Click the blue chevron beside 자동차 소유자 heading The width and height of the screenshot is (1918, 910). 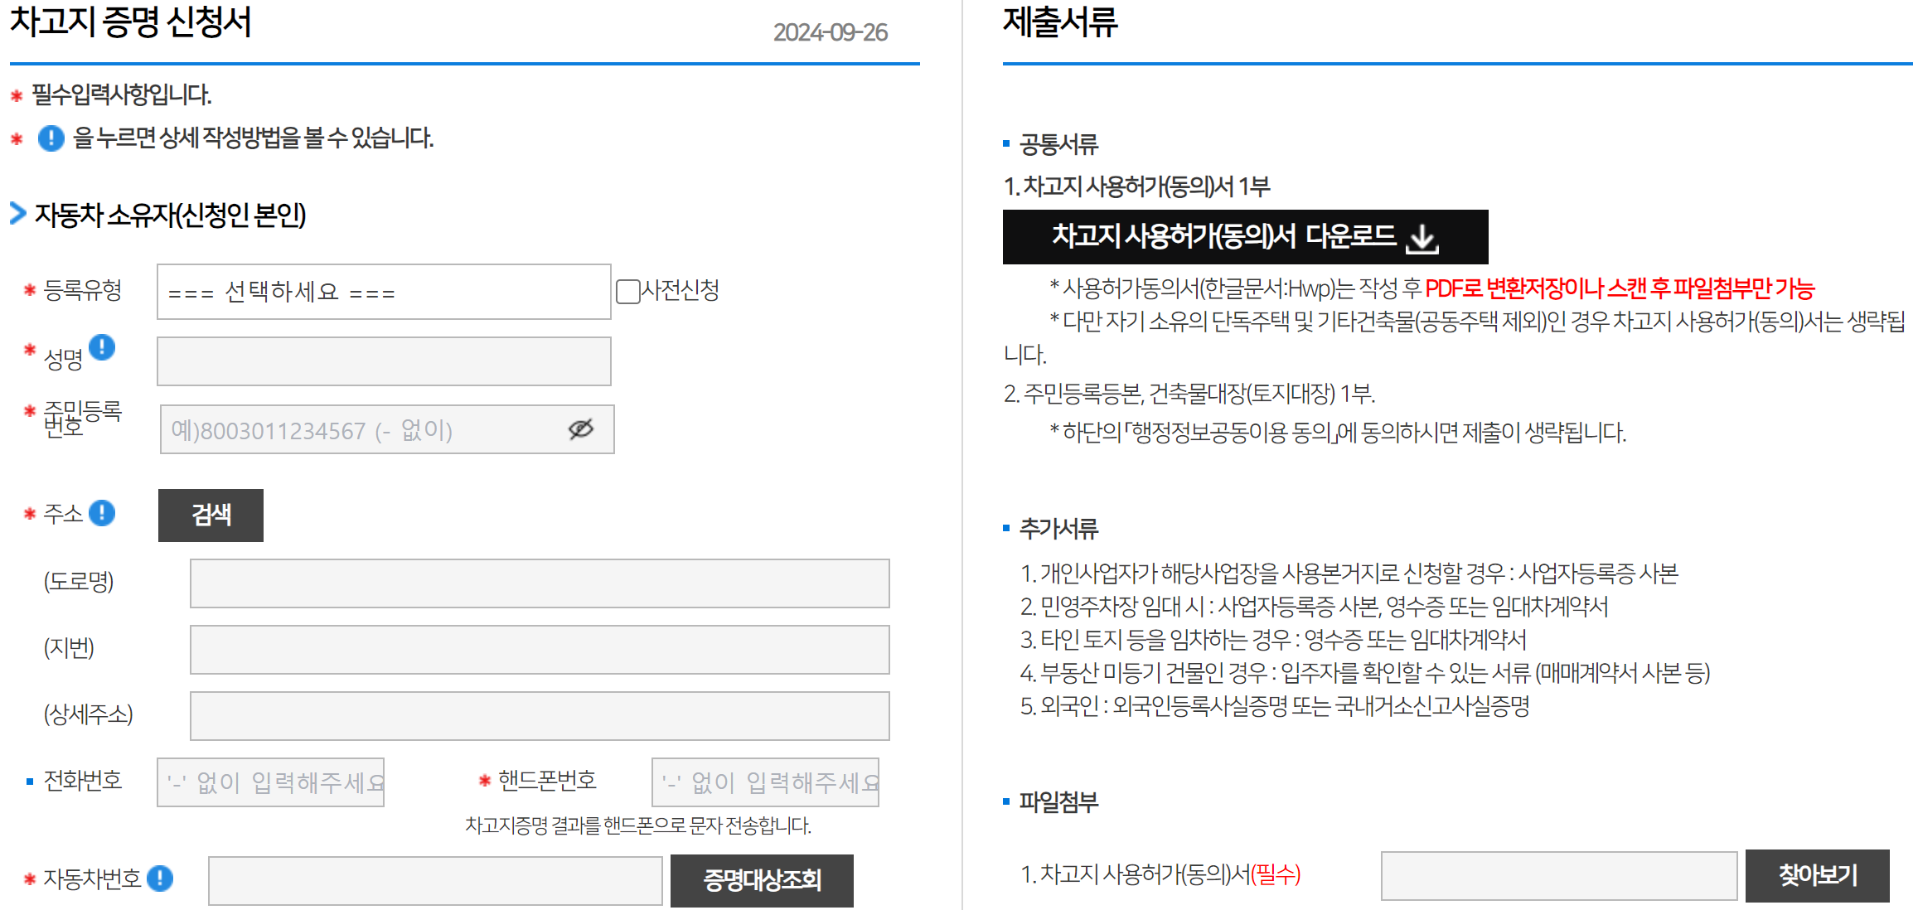pos(18,214)
